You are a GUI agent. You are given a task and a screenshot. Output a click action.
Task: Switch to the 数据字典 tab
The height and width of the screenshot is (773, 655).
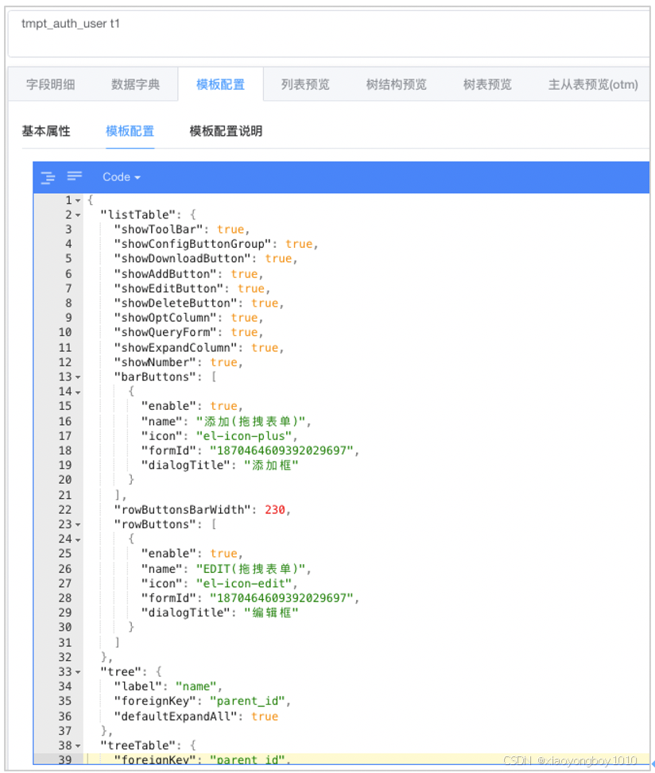(136, 84)
